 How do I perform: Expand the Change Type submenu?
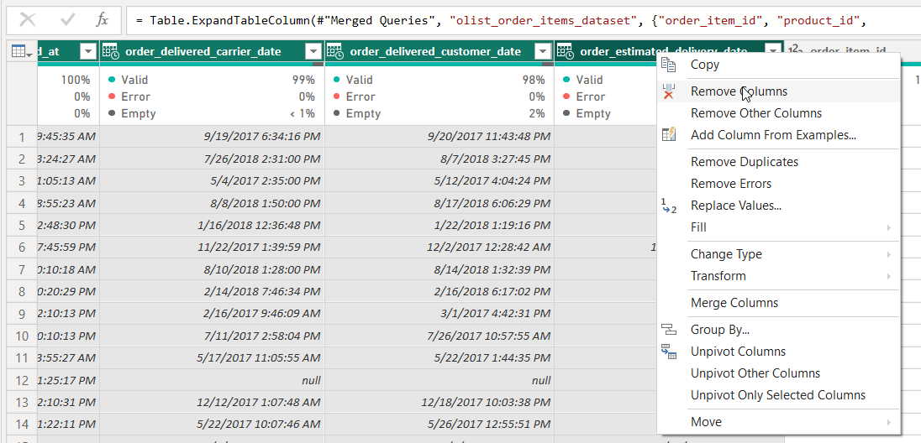click(x=778, y=254)
